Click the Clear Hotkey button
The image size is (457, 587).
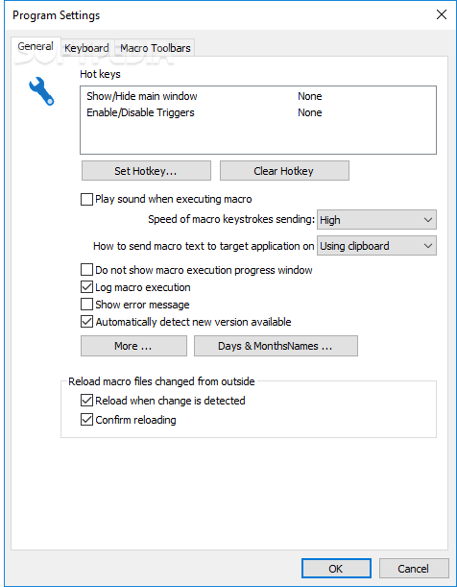pyautogui.click(x=284, y=171)
